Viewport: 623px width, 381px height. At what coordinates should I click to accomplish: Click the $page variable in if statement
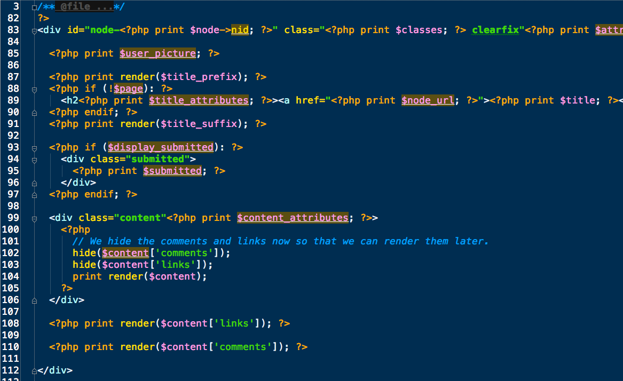(x=128, y=88)
